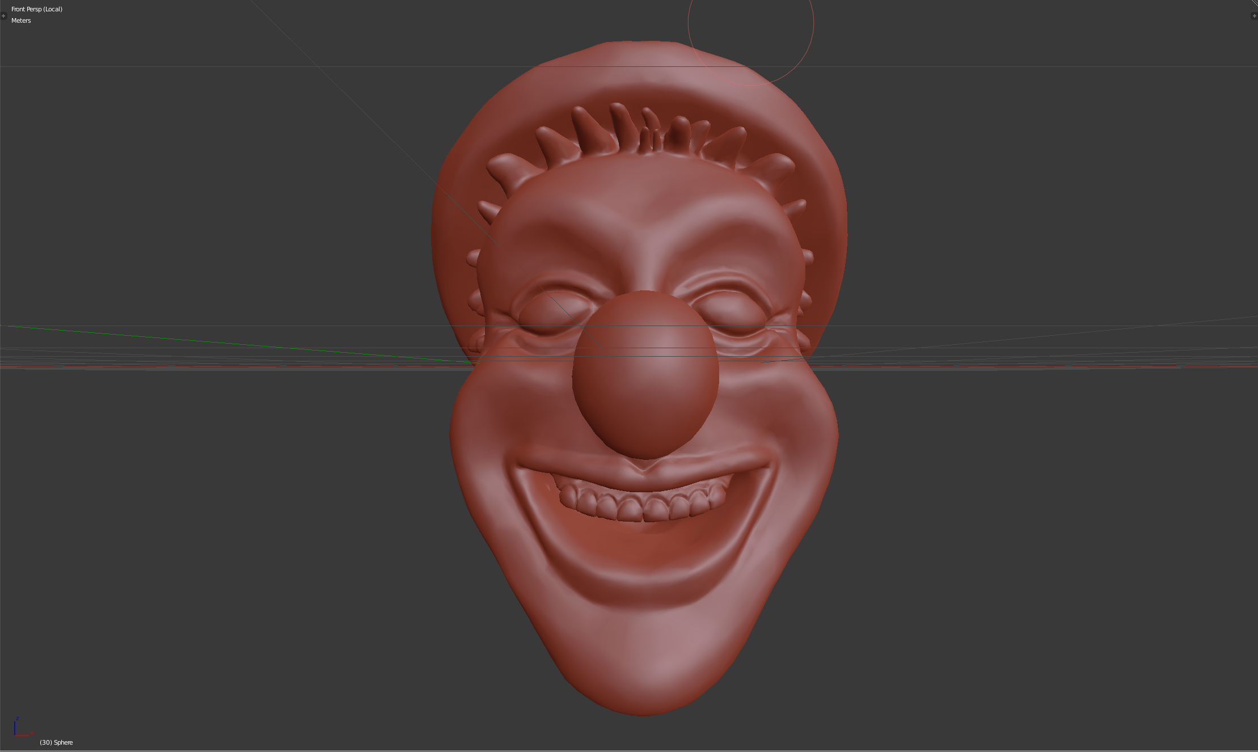
Task: Click the "(30) Sphere" object name label
Action: [x=56, y=742]
